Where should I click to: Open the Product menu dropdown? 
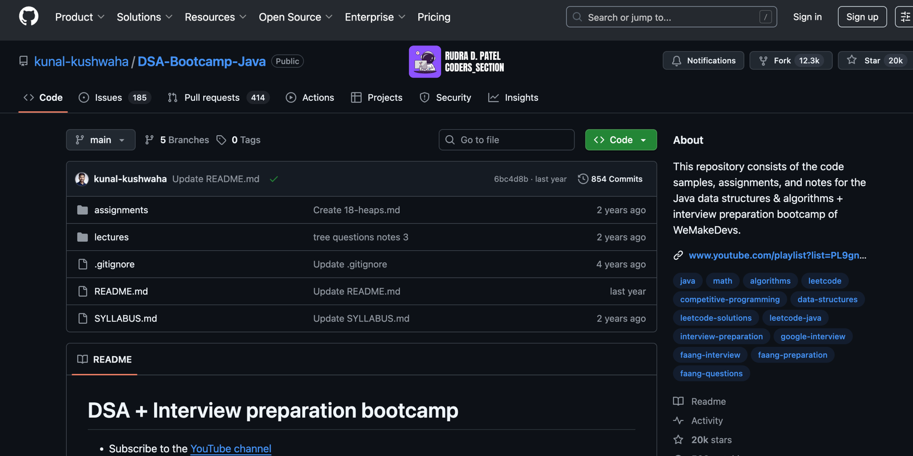point(79,17)
